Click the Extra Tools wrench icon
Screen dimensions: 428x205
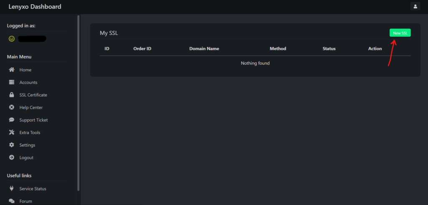pyautogui.click(x=11, y=132)
